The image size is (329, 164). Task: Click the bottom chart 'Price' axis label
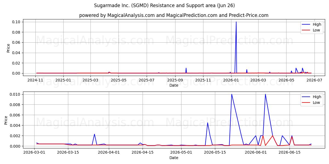[6, 120]
